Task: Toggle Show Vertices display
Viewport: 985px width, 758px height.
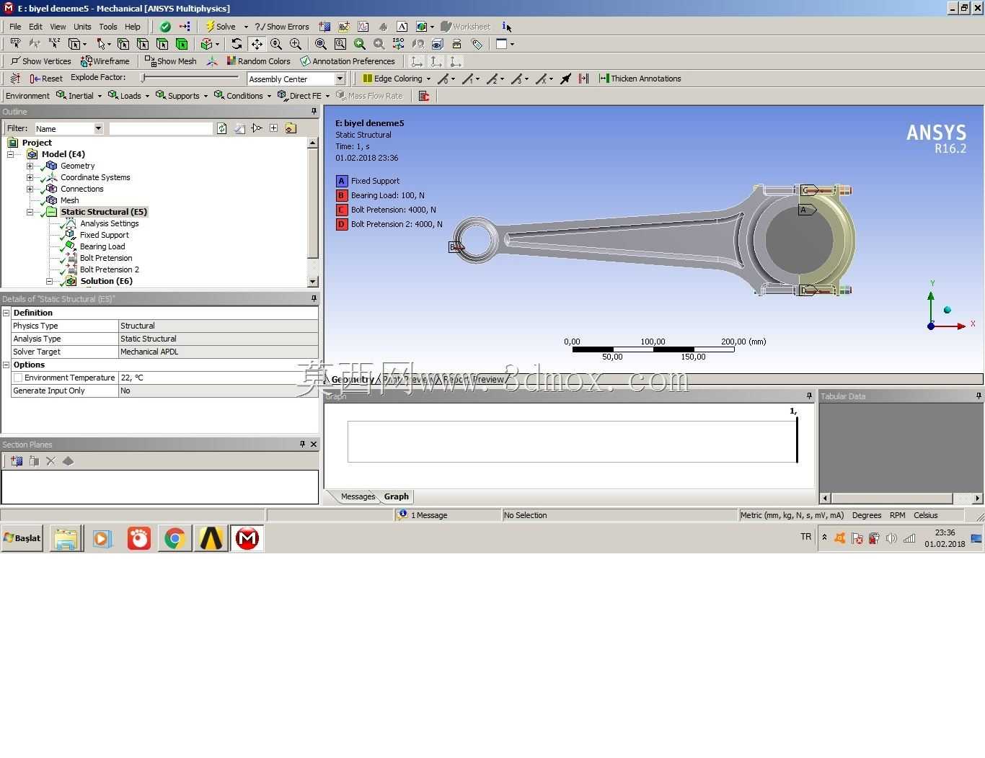Action: pyautogui.click(x=41, y=61)
